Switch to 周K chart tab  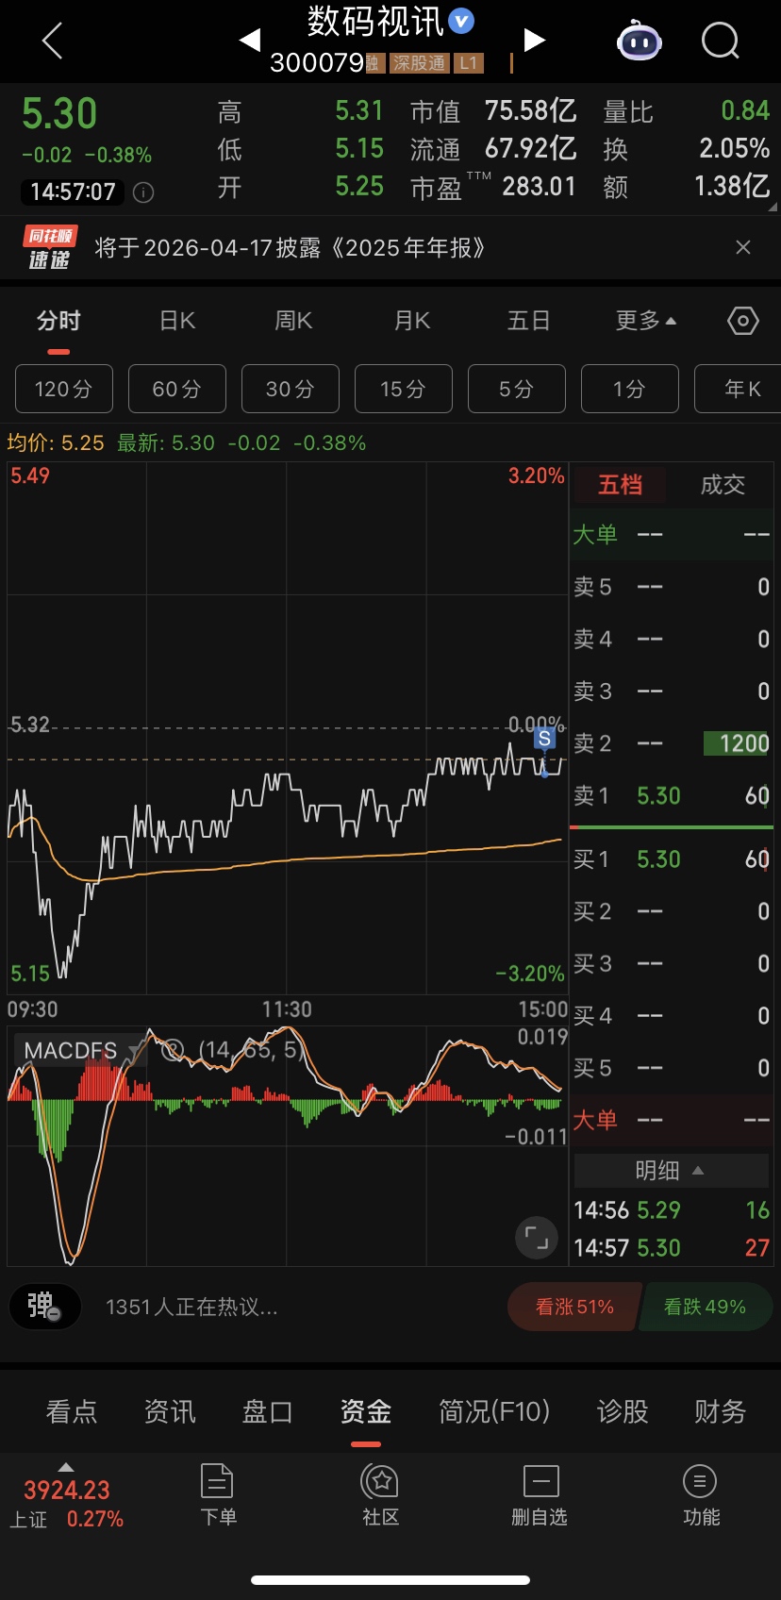pyautogui.click(x=293, y=321)
